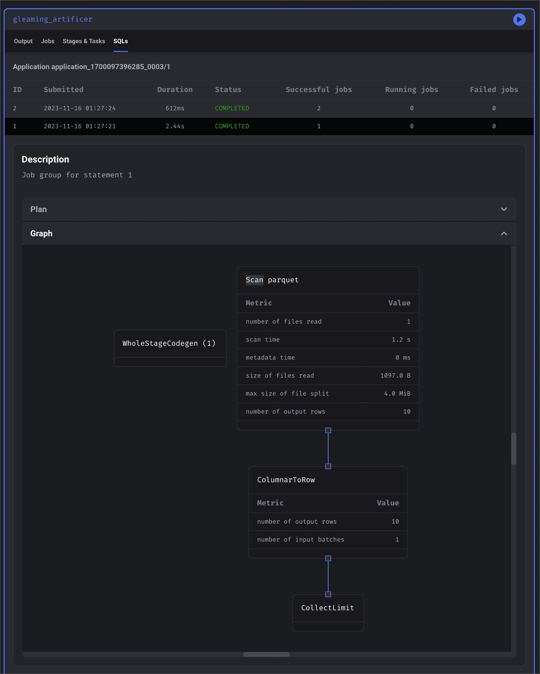Select the SQLs tab
Image resolution: width=540 pixels, height=674 pixels.
click(x=120, y=41)
